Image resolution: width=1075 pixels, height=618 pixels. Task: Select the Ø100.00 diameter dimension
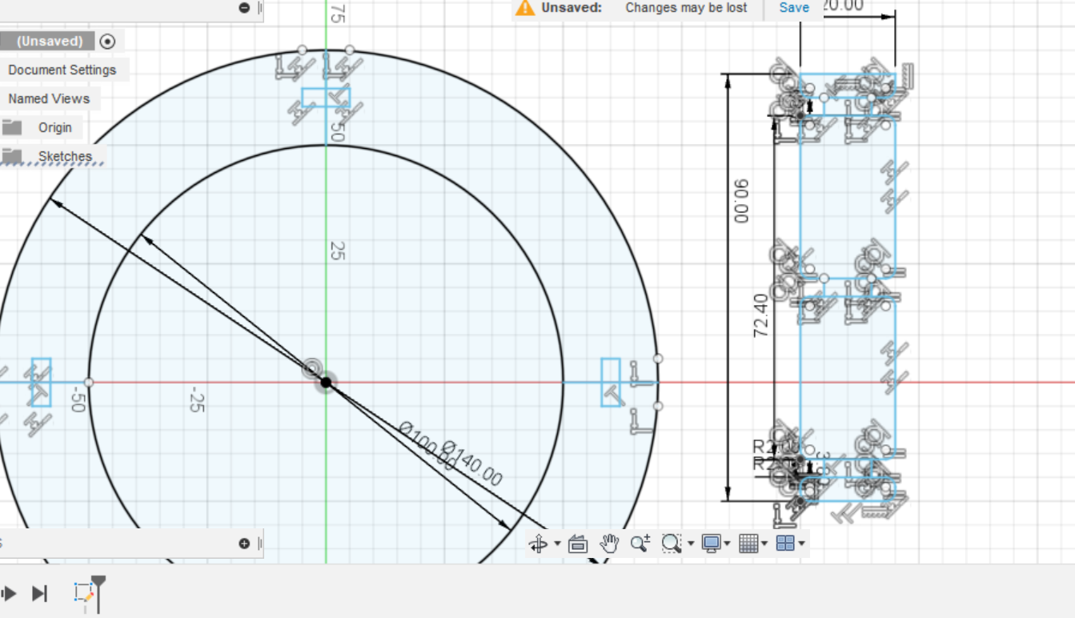click(x=427, y=447)
